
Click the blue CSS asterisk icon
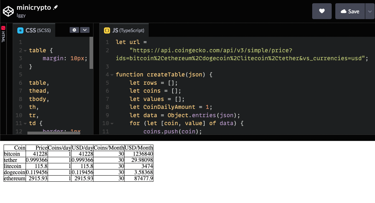(20, 30)
